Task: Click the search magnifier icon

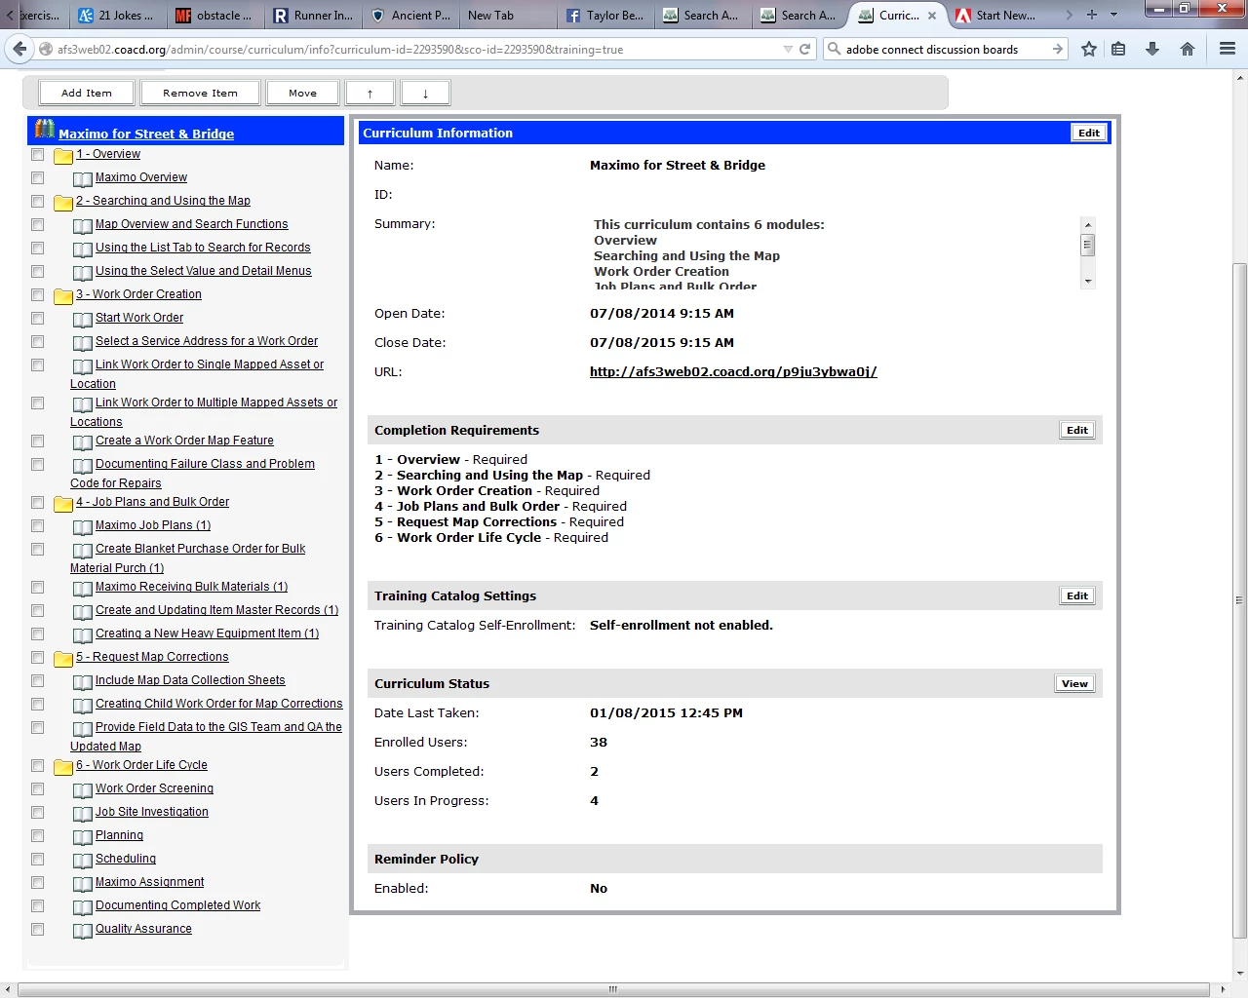Action: click(x=835, y=49)
